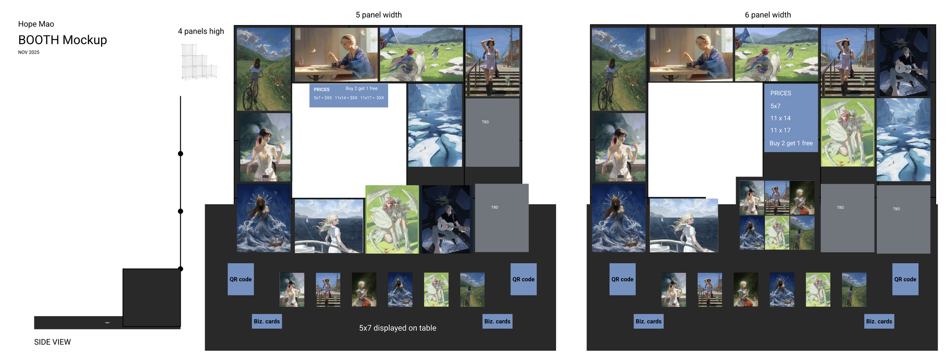Select blonde girl at desk painting, 6 panel layout

click(691, 54)
